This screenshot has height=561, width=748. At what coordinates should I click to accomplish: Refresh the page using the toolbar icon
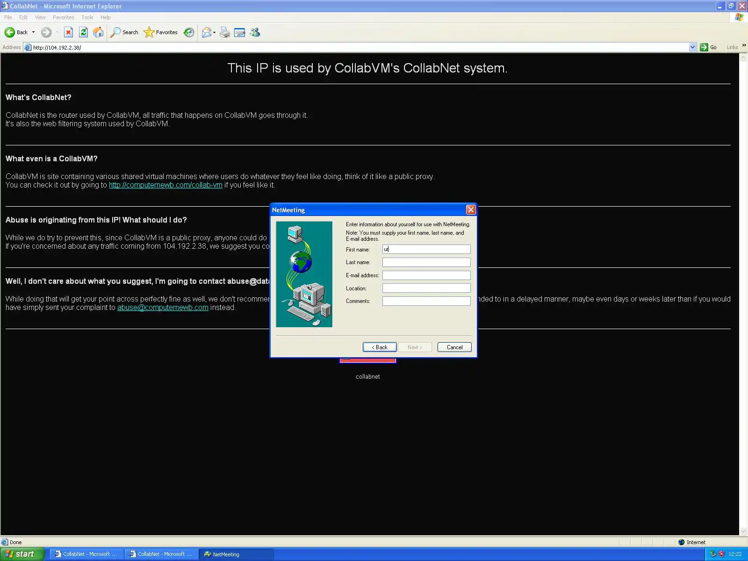click(83, 32)
